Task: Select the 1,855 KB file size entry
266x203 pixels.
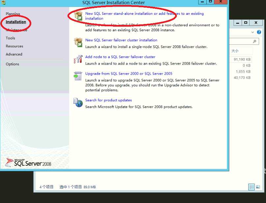Action: click(243, 72)
